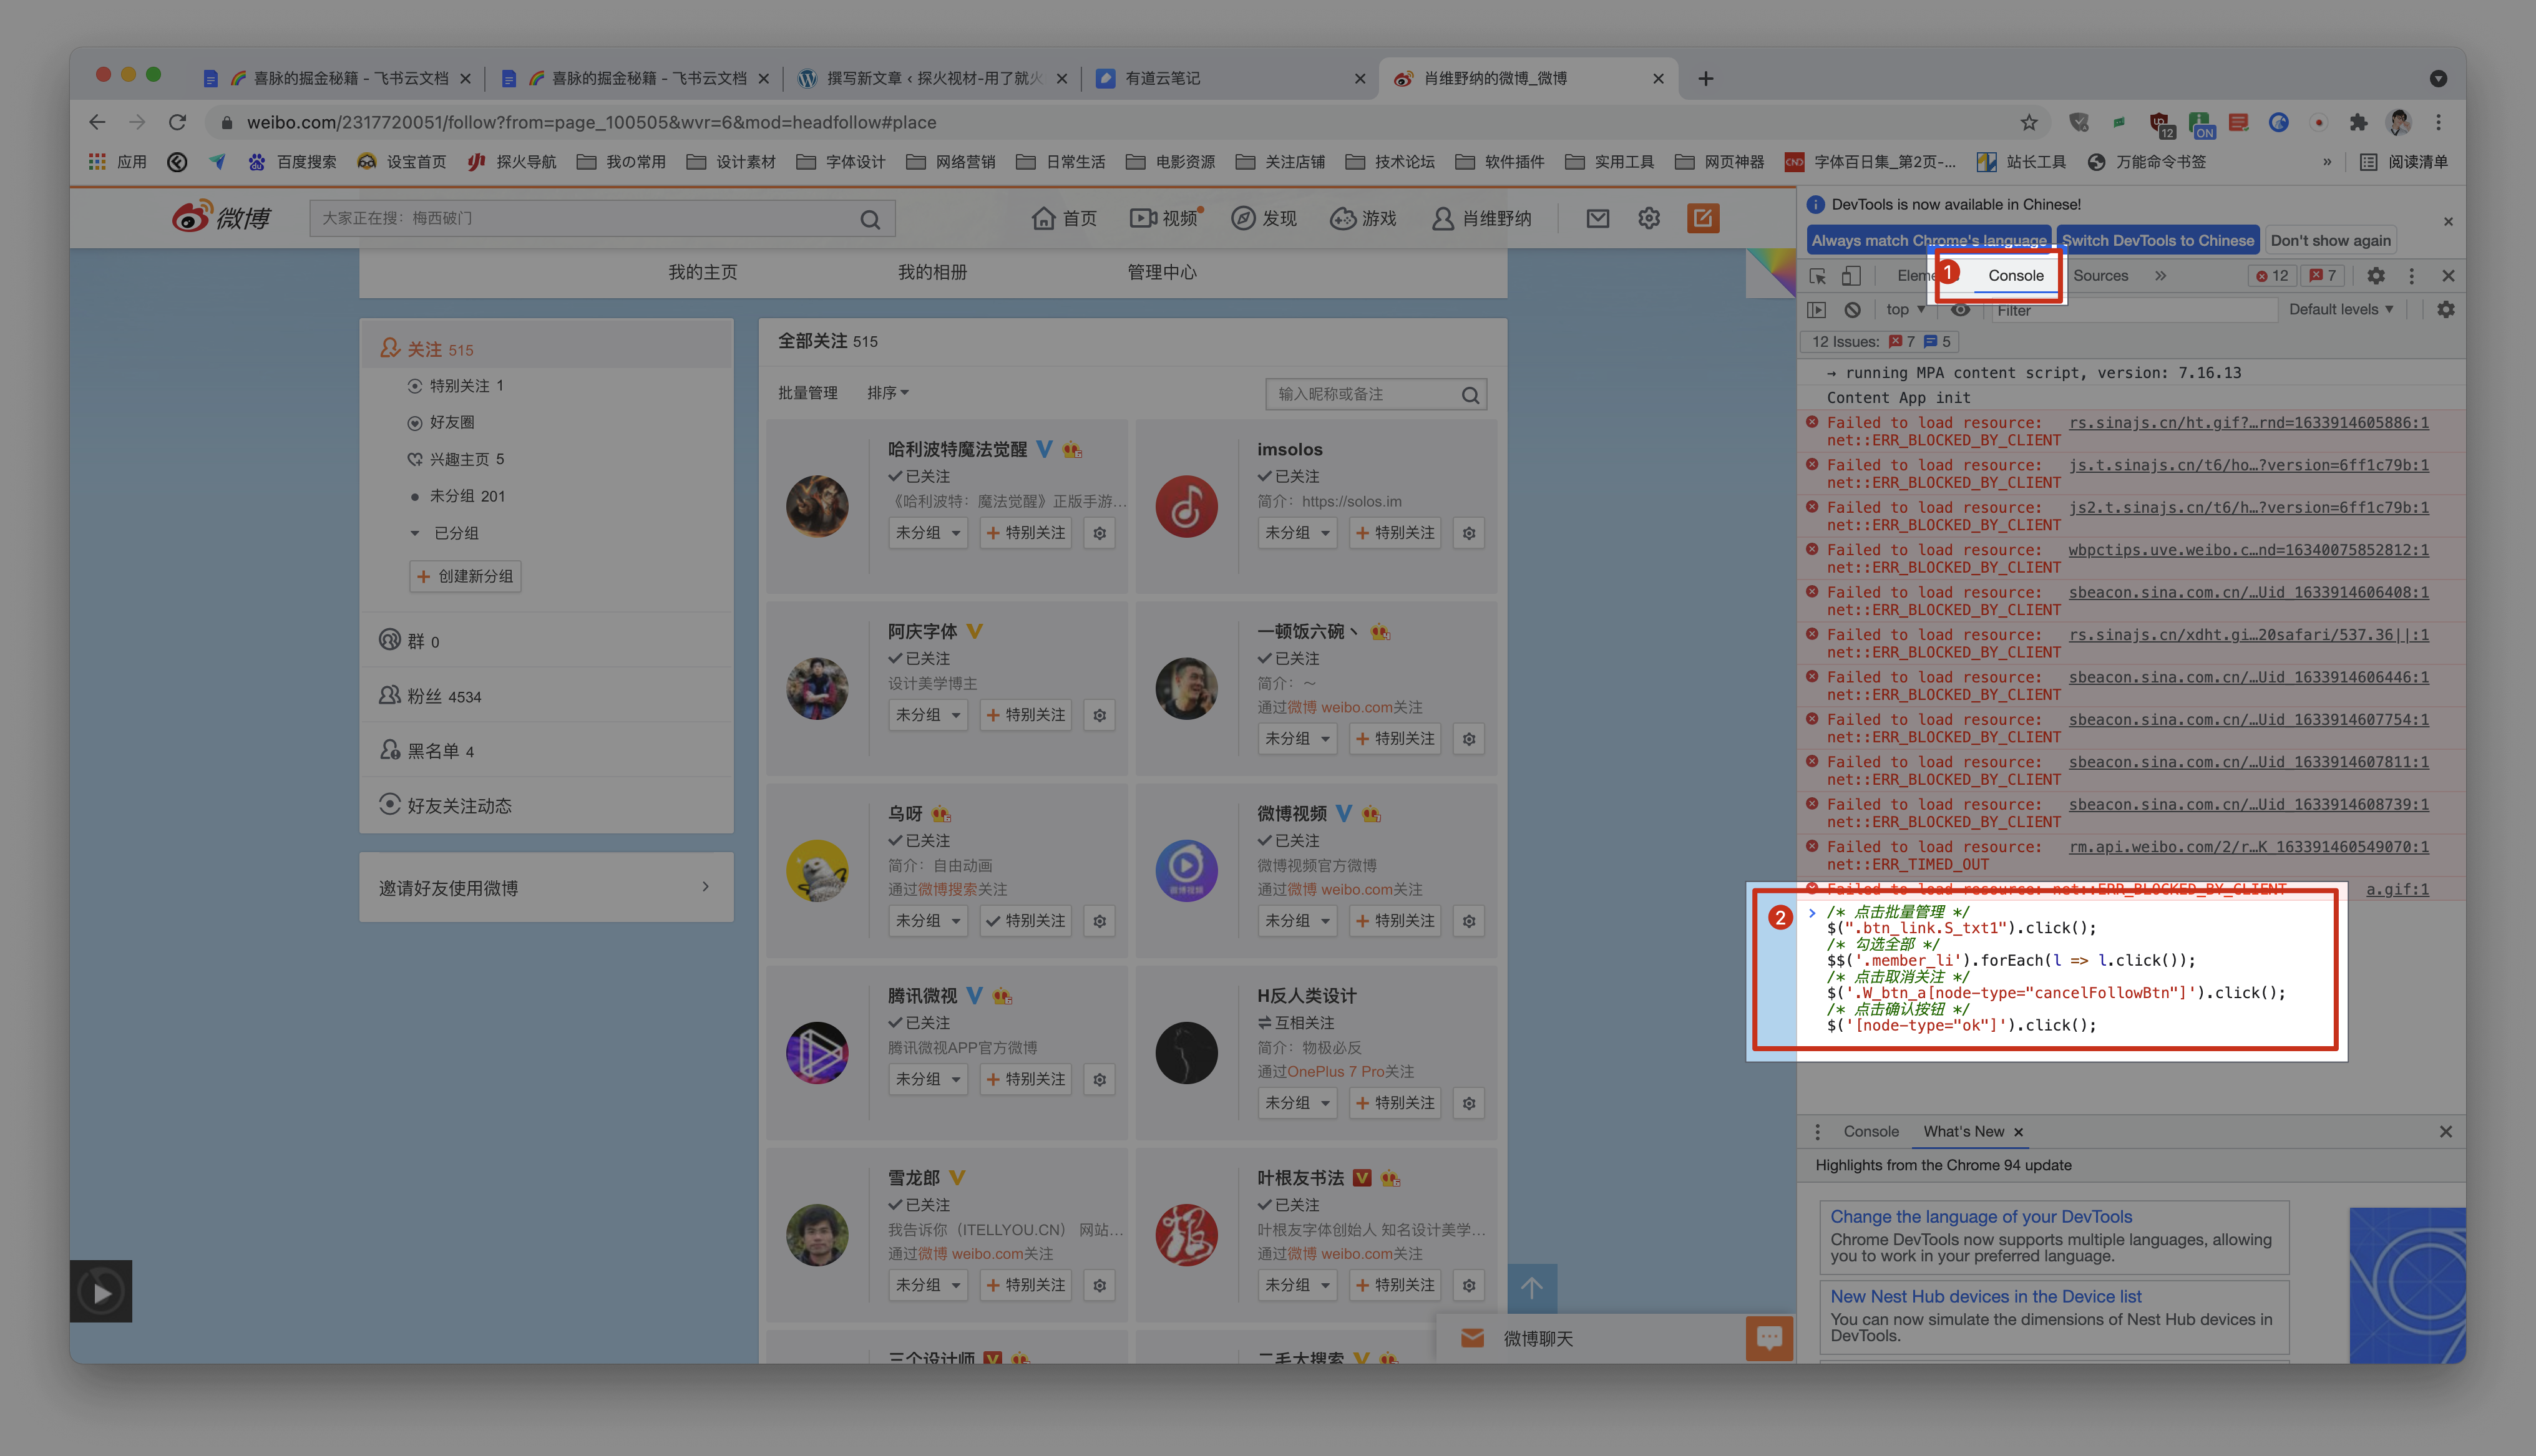Open 未分组 dropdown for 一顿饭六碗
Image resolution: width=2536 pixels, height=1456 pixels.
[x=1297, y=739]
